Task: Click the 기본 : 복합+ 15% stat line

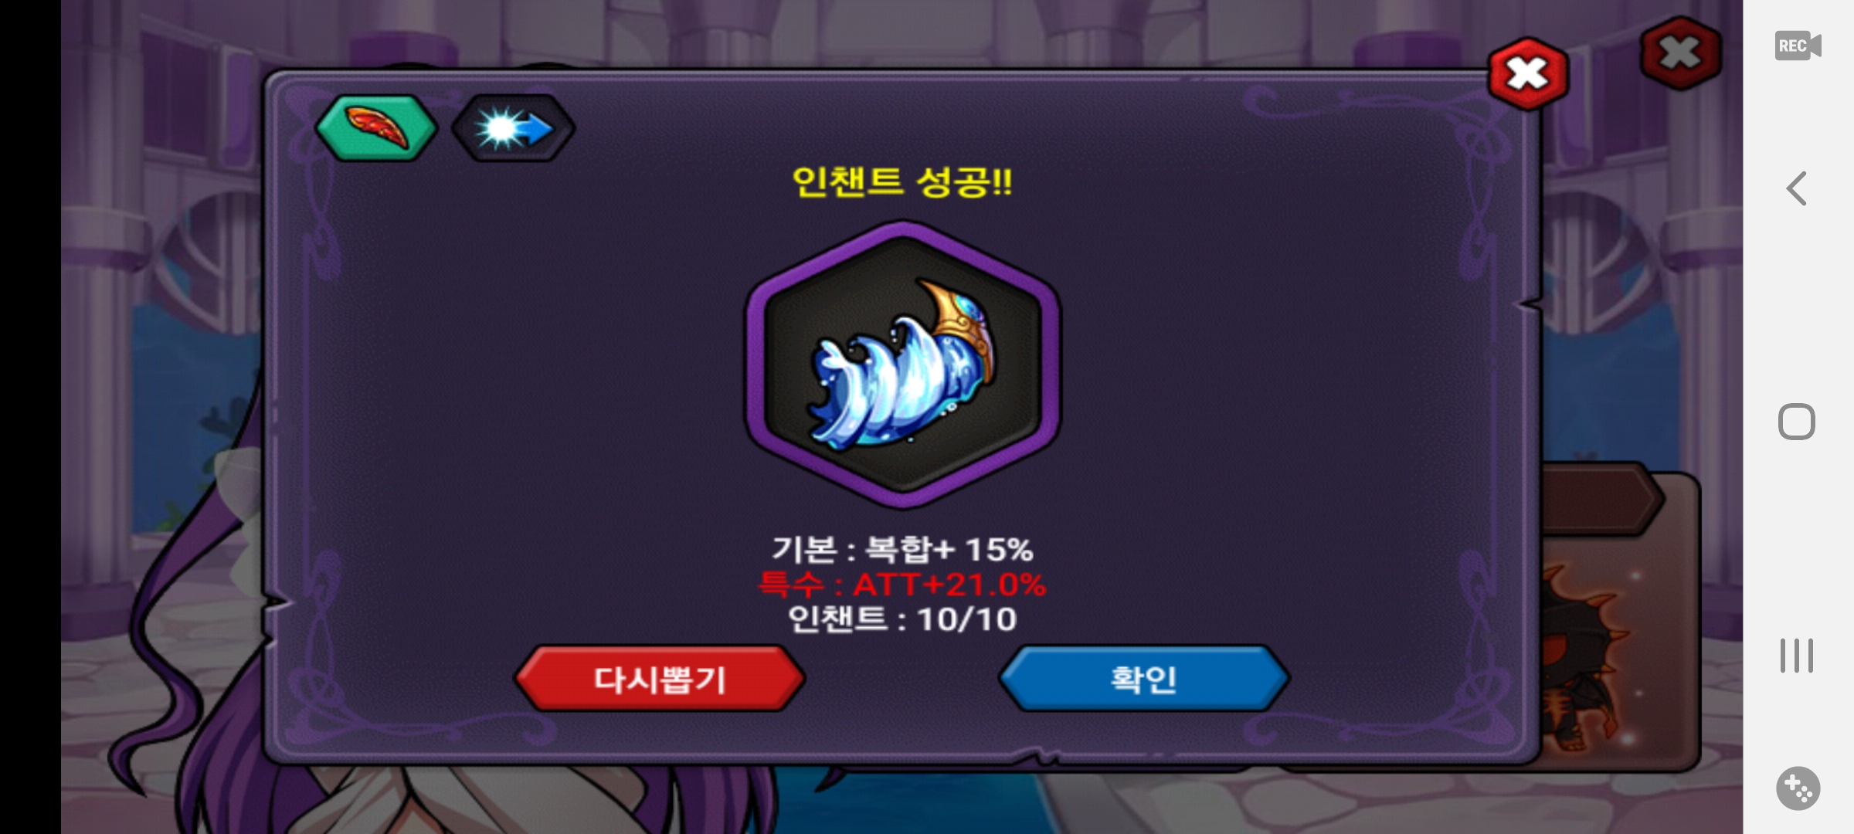Action: click(902, 550)
